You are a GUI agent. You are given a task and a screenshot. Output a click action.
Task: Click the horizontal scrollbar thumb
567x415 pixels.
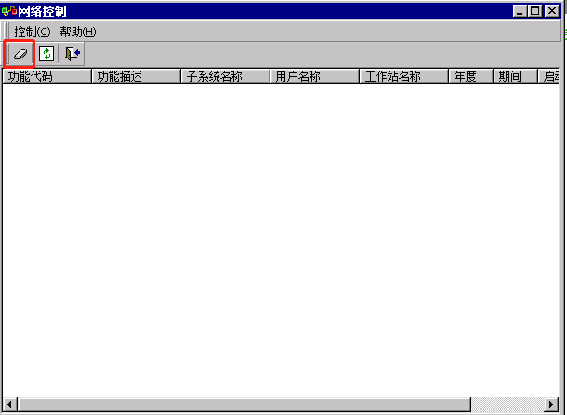click(x=244, y=405)
